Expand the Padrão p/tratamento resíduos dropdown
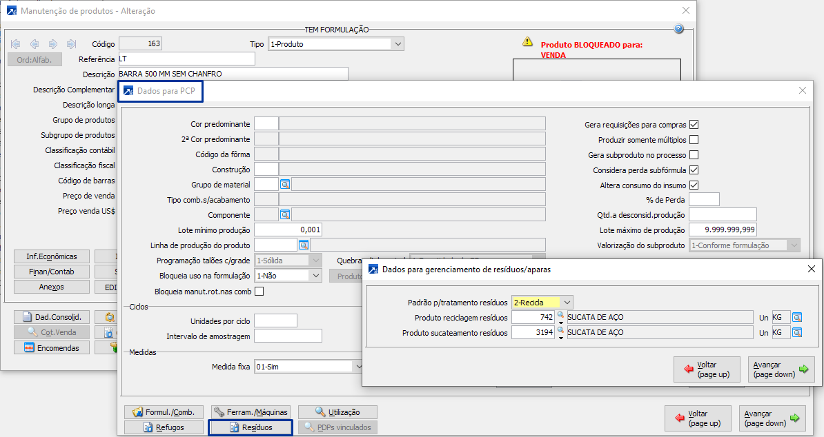824x437 pixels. (x=567, y=303)
